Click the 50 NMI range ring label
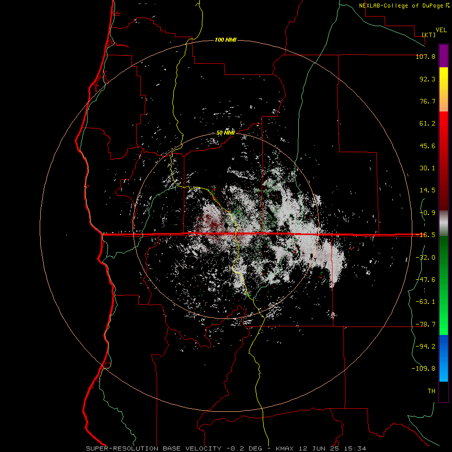 point(225,133)
